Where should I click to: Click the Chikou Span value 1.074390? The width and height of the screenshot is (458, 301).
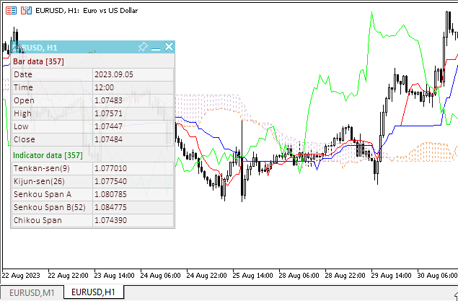tap(110, 220)
